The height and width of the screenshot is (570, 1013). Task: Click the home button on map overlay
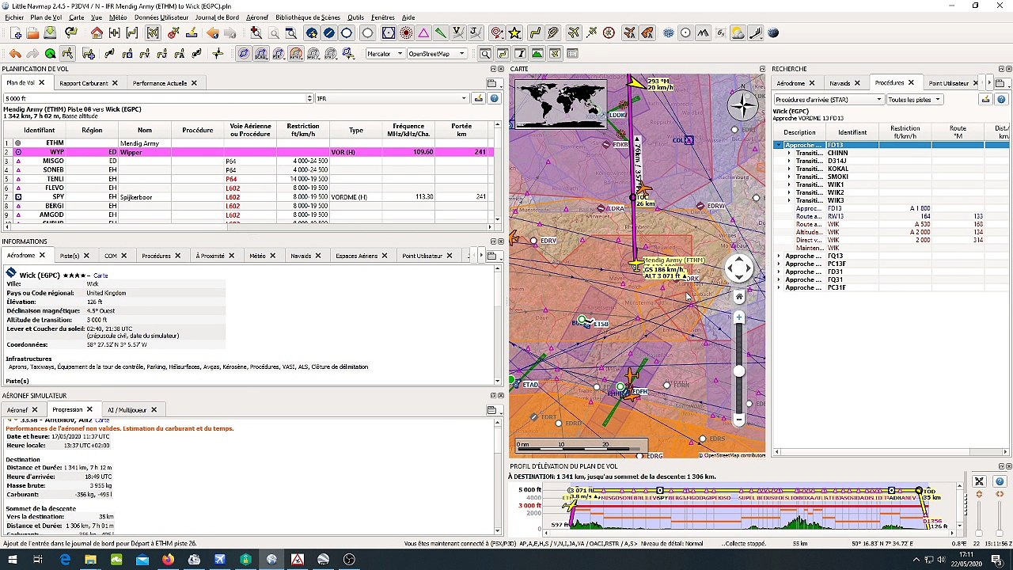coord(739,297)
